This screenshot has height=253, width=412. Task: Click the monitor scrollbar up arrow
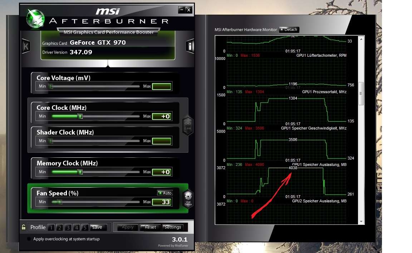coord(361,39)
